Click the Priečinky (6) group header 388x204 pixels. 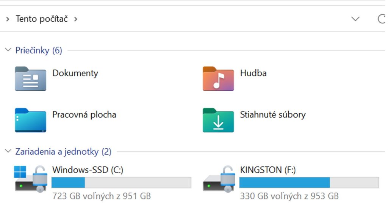39,50
